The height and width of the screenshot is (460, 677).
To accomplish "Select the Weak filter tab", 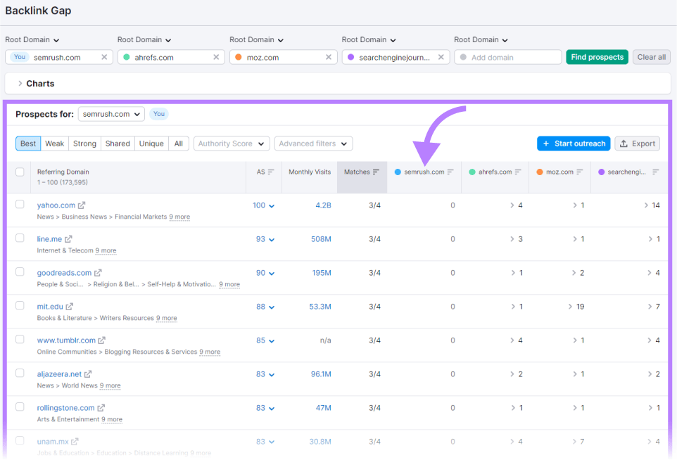I will click(54, 143).
